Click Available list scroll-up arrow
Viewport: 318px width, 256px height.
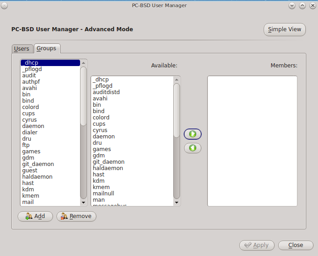point(176,80)
